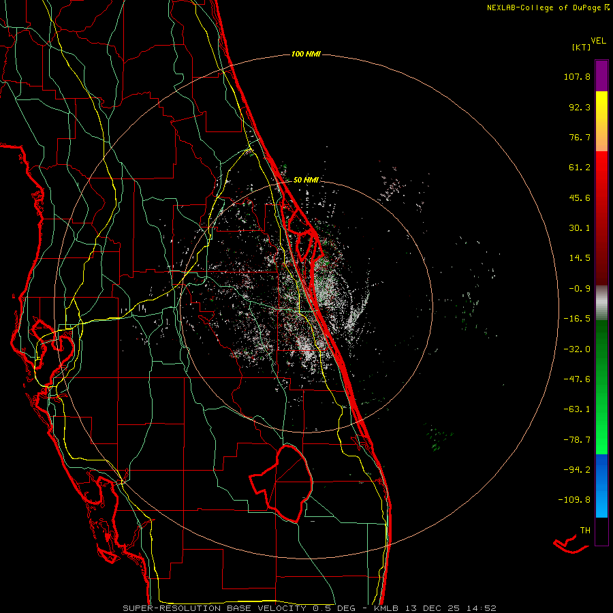Click the TH label by the color bar
The image size is (613, 613).
pyautogui.click(x=585, y=531)
